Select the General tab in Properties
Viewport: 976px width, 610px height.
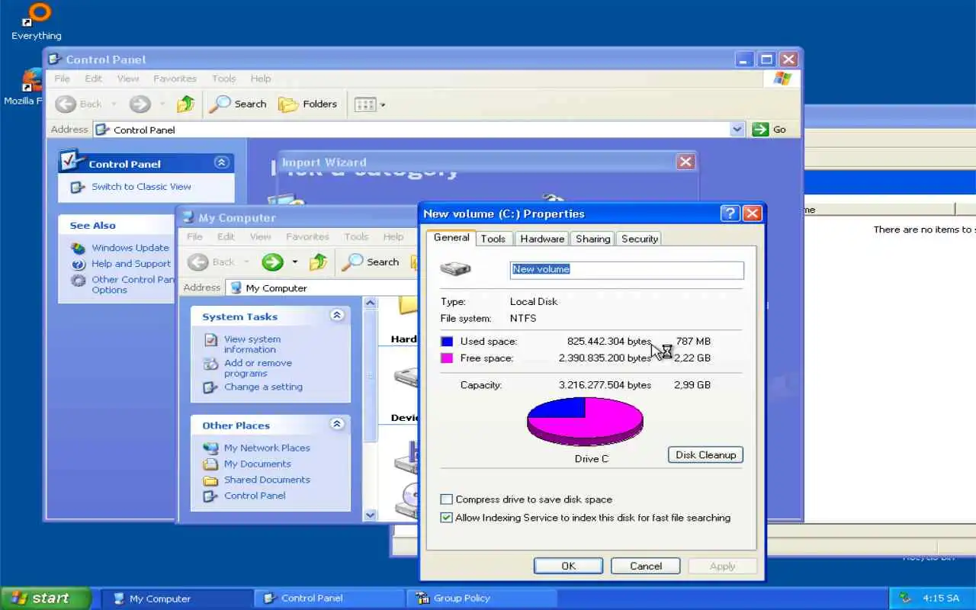coord(451,238)
